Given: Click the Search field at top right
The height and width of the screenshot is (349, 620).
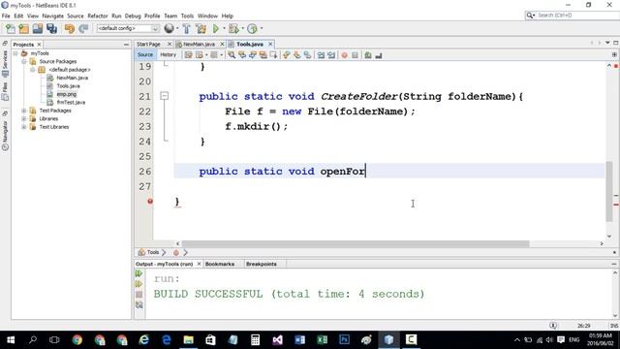Looking at the screenshot, I should 575,16.
